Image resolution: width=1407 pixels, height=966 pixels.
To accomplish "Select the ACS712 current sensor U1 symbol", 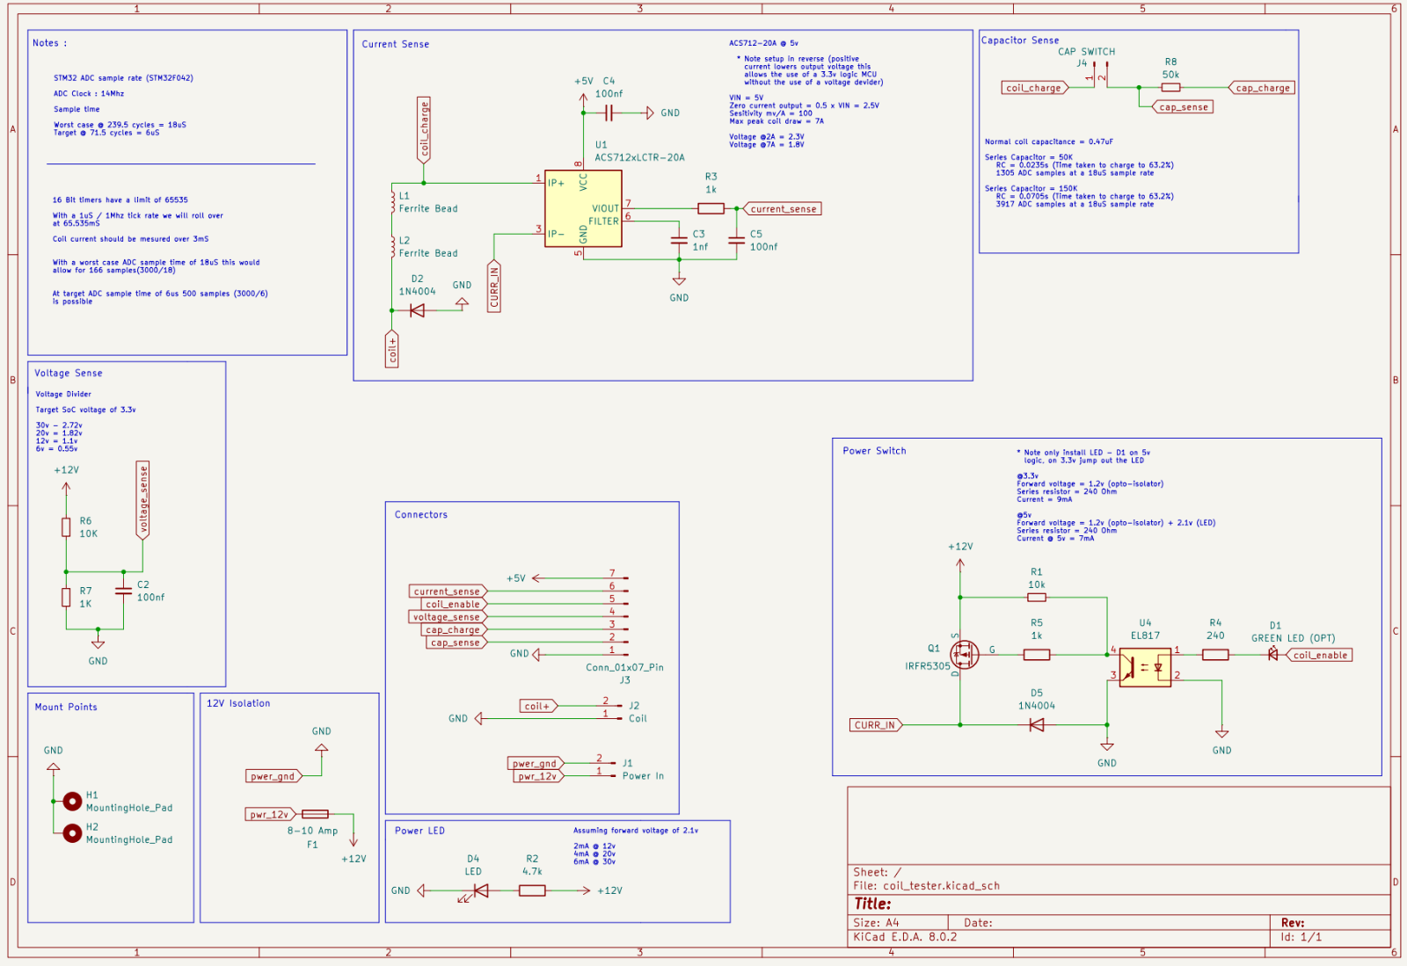I will (583, 209).
